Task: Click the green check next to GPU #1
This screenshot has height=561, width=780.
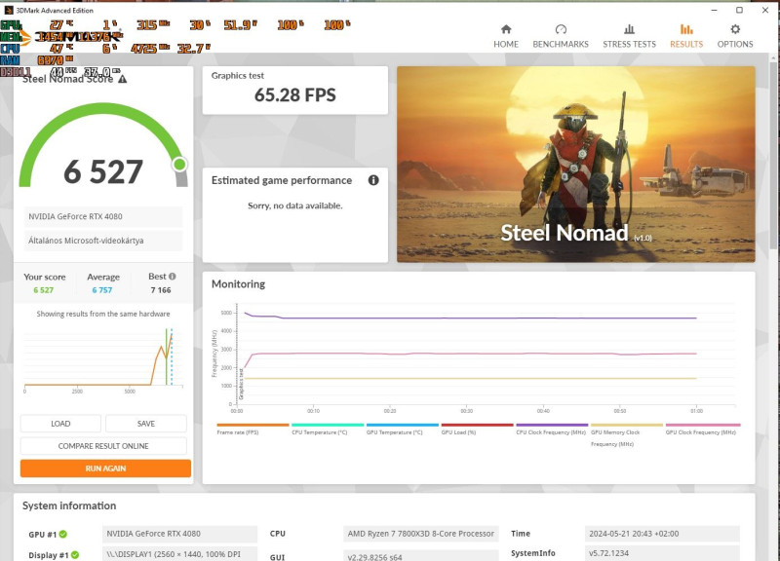Action: tap(63, 534)
